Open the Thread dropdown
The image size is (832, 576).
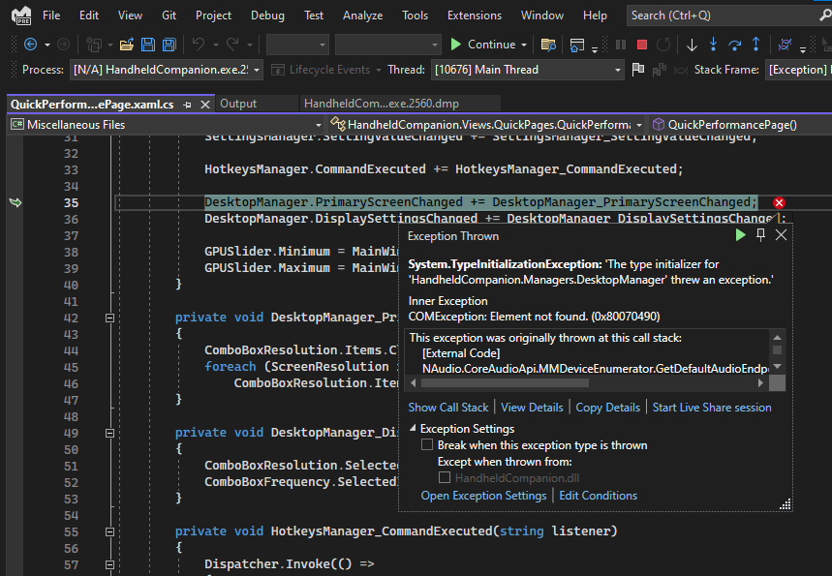click(x=618, y=70)
